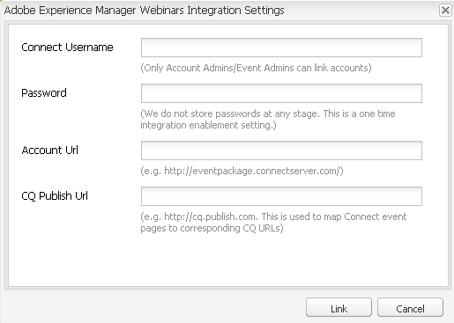Click the 'Only Account Admins/Event Admins' hint
Image resolution: width=454 pixels, height=323 pixels.
(256, 68)
